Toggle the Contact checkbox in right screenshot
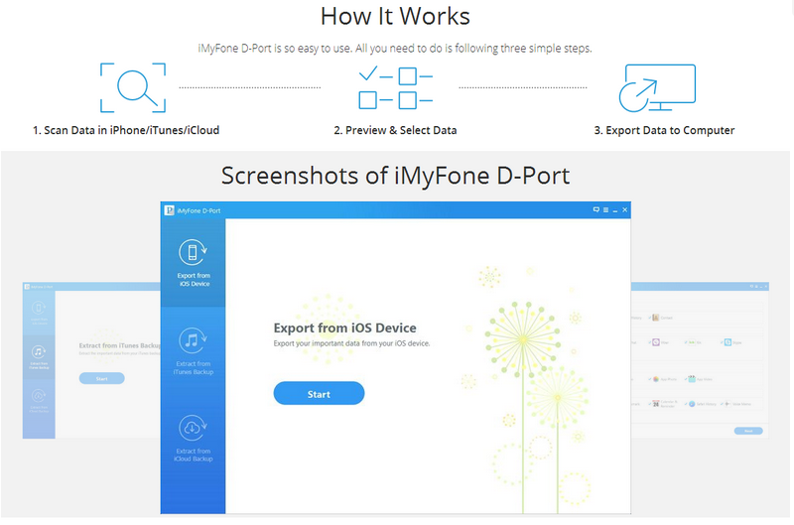Screen dimensions: 794x525 click(650, 318)
